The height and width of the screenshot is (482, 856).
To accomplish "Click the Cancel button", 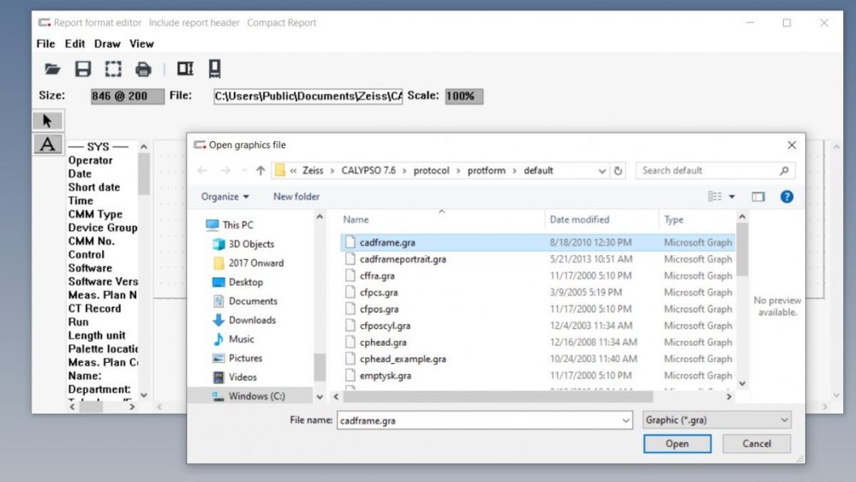I will [x=757, y=443].
